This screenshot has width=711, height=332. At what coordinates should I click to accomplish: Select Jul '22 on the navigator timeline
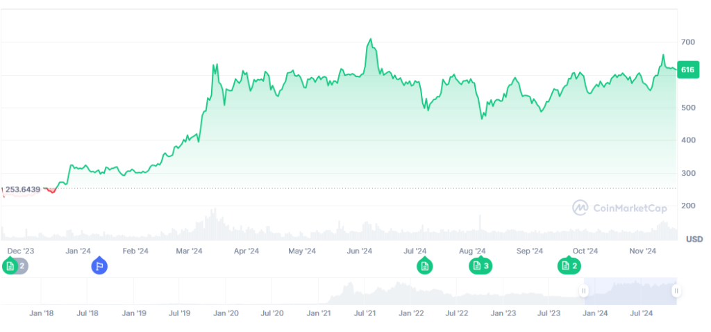[x=457, y=313]
